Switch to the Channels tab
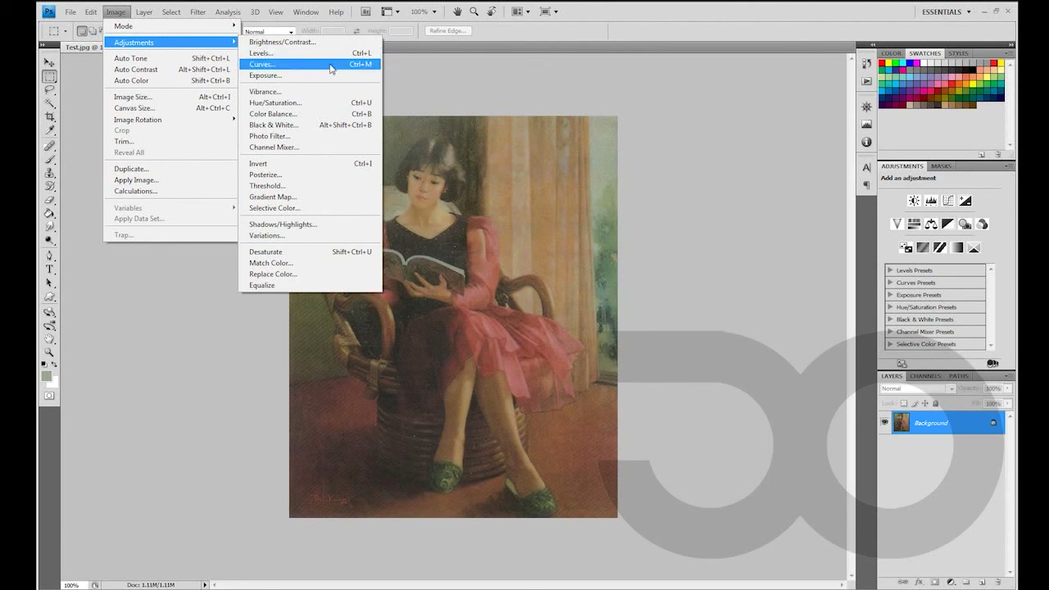 [x=925, y=376]
